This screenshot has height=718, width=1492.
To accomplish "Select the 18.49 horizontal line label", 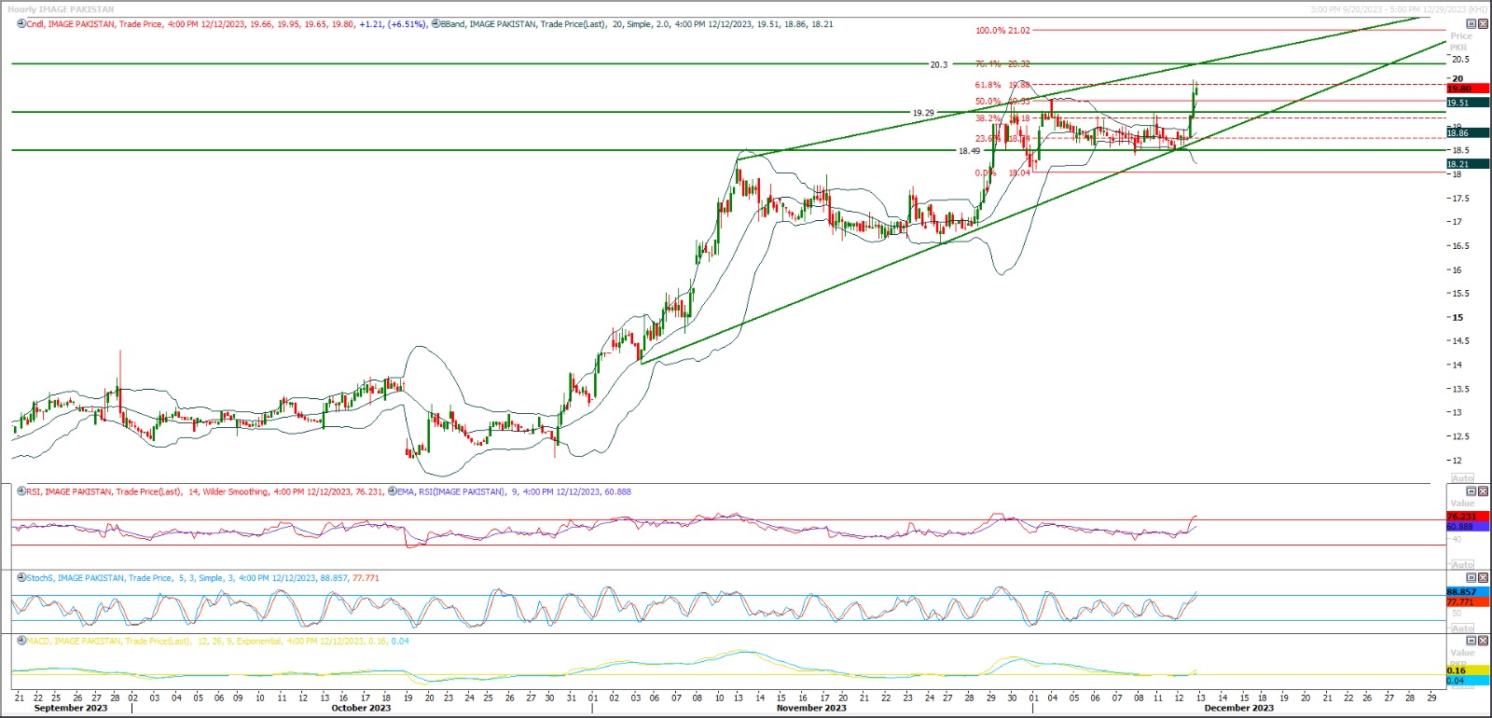I will pyautogui.click(x=969, y=150).
